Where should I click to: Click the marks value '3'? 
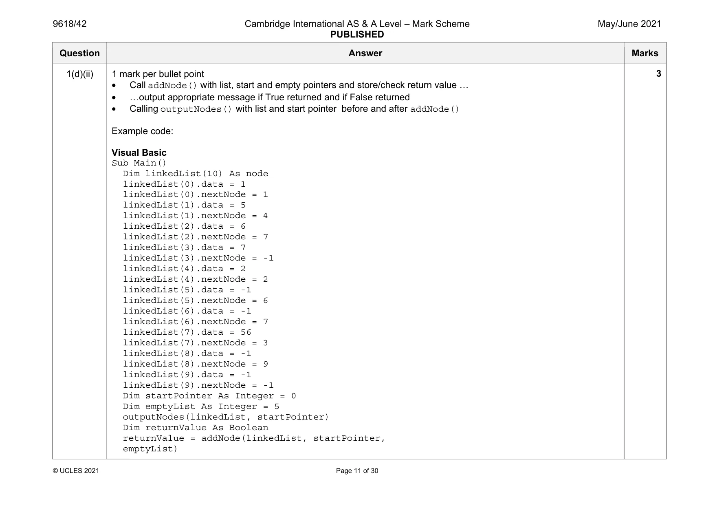pos(658,74)
